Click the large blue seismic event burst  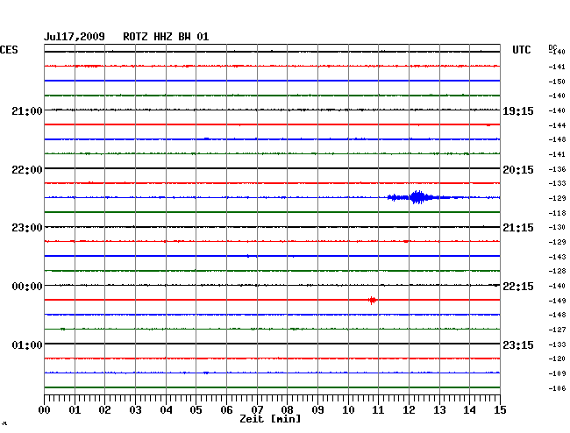(418, 197)
